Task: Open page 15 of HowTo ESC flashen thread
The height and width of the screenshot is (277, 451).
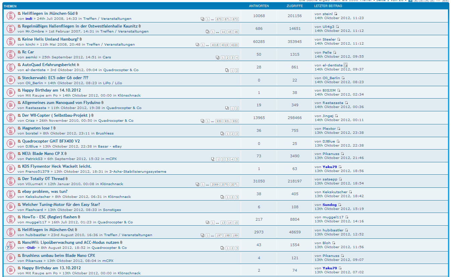Action: (x=236, y=223)
